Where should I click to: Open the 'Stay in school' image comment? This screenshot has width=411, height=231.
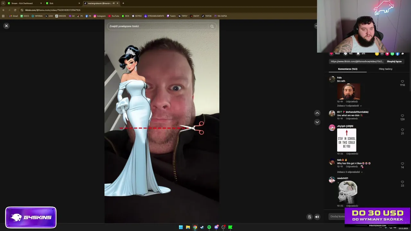click(346, 140)
